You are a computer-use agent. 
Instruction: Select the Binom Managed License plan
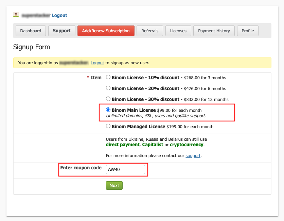point(108,126)
